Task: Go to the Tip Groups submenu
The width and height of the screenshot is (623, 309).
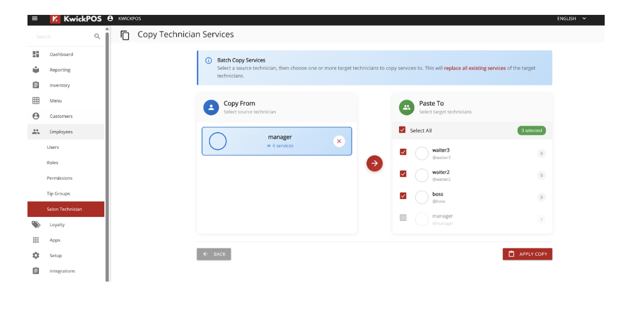Action: coord(66,194)
